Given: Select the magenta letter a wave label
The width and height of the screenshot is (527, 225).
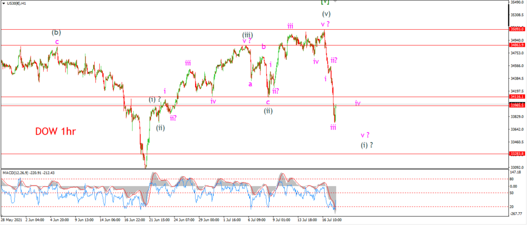Looking at the screenshot, I should [250, 84].
